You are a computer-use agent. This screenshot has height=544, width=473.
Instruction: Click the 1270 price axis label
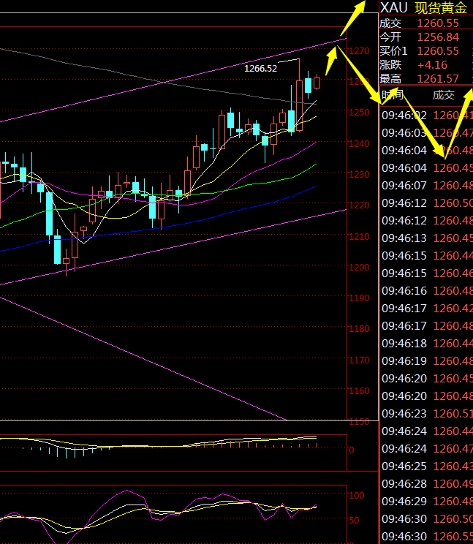(359, 51)
